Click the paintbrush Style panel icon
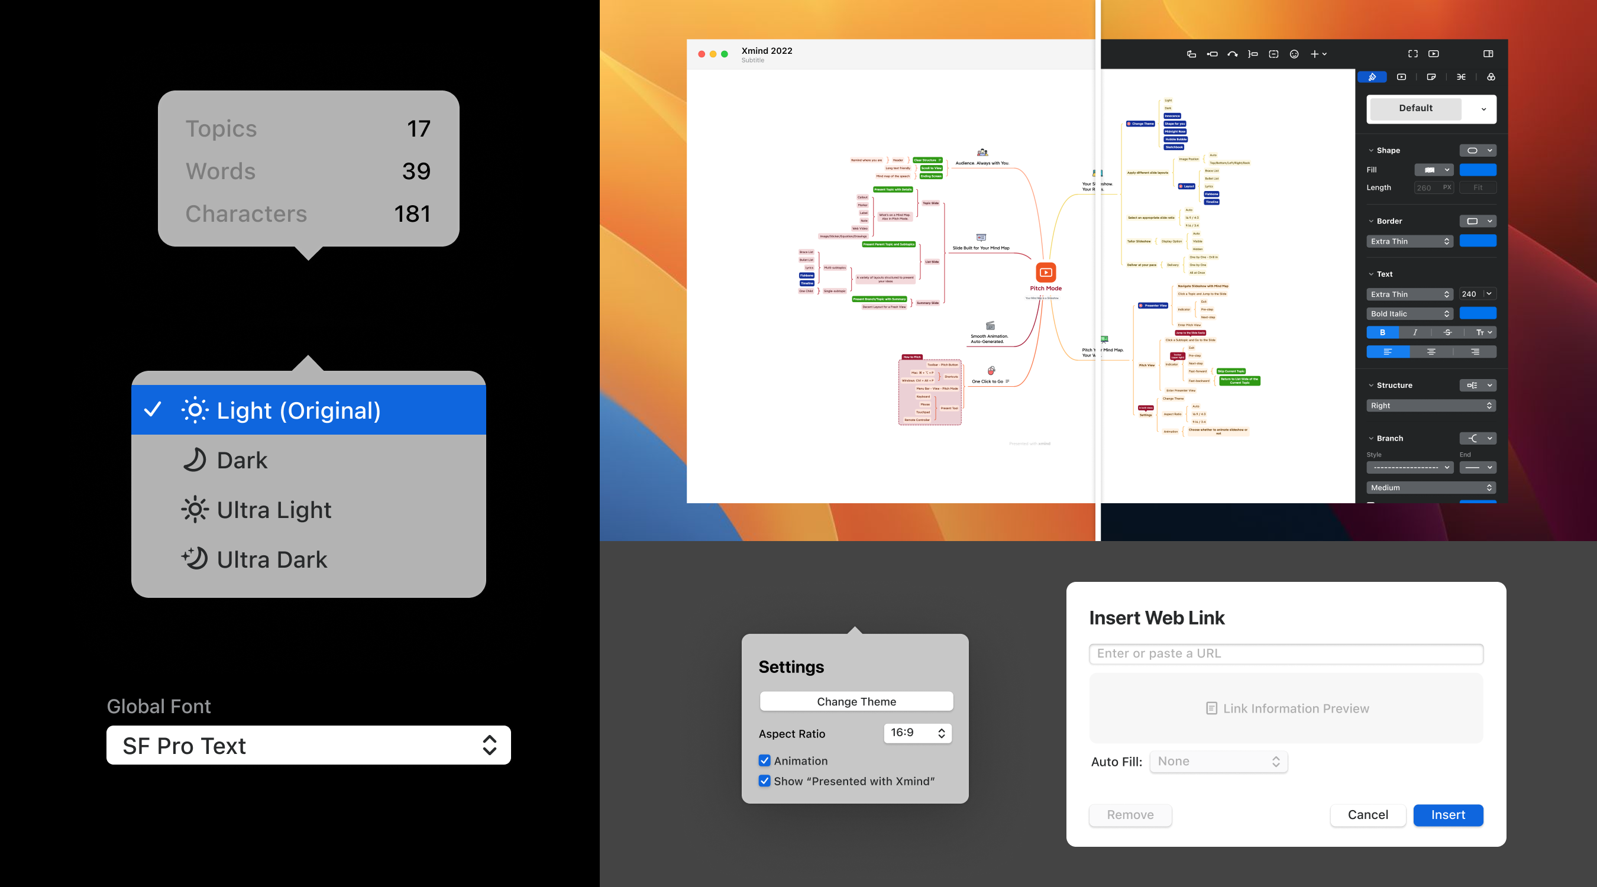1597x887 pixels. click(x=1372, y=77)
